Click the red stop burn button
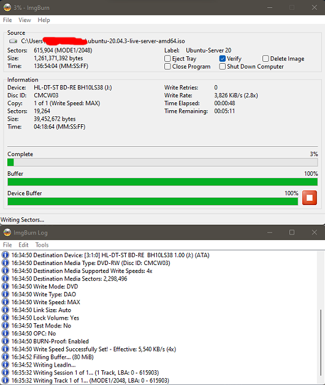Image resolution: width=325 pixels, height=385 pixels. tap(310, 198)
